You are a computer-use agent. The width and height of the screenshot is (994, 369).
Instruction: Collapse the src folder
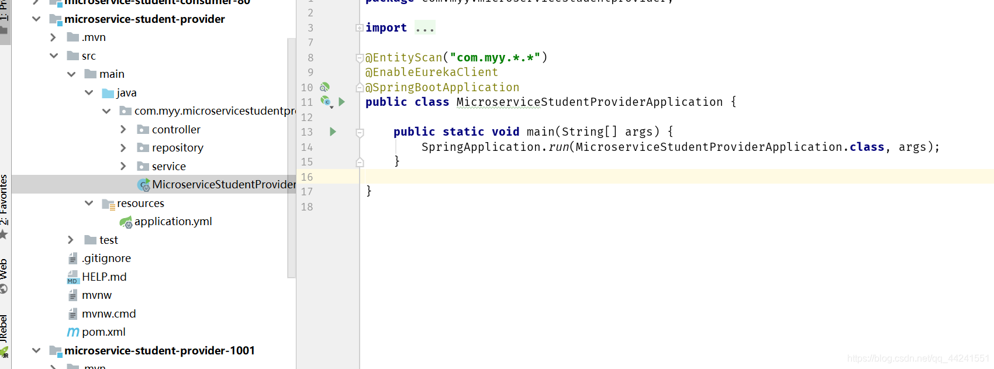tap(54, 56)
